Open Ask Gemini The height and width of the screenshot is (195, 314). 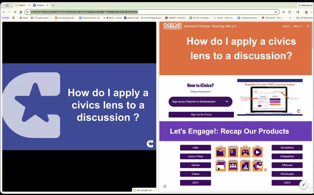(x=305, y=5)
